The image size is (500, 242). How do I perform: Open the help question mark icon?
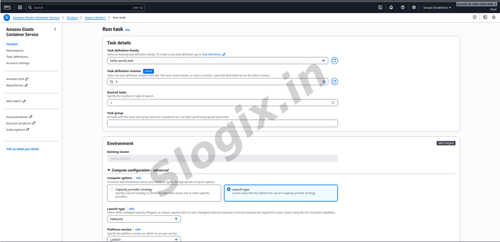[402, 7]
